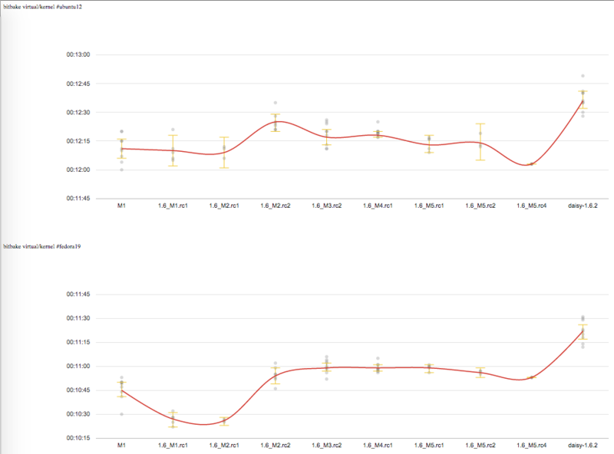Select the M1 x-axis label in ubuntu12 chart
Image resolution: width=614 pixels, height=454 pixels.
coord(121,206)
